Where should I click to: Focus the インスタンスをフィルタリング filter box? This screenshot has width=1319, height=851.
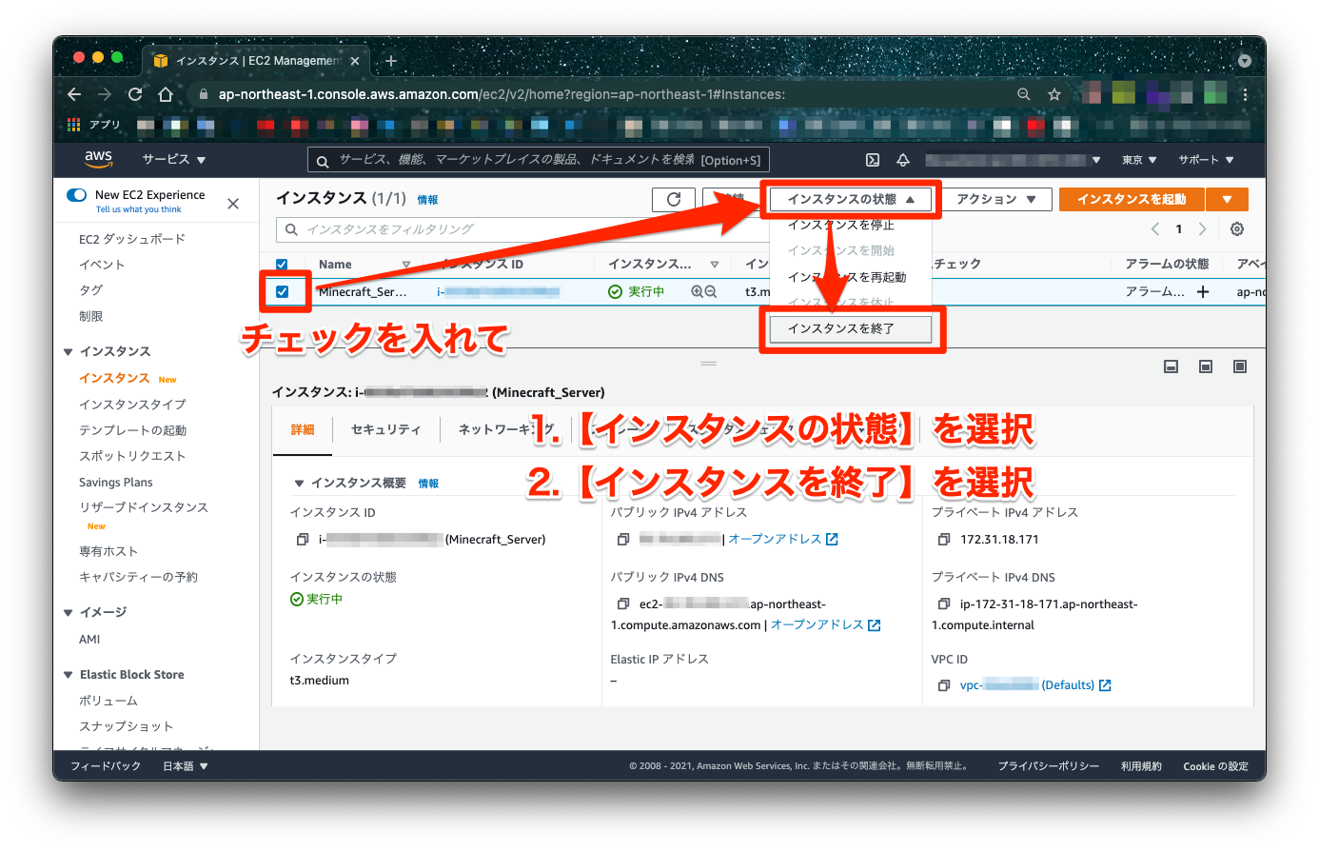click(x=522, y=229)
